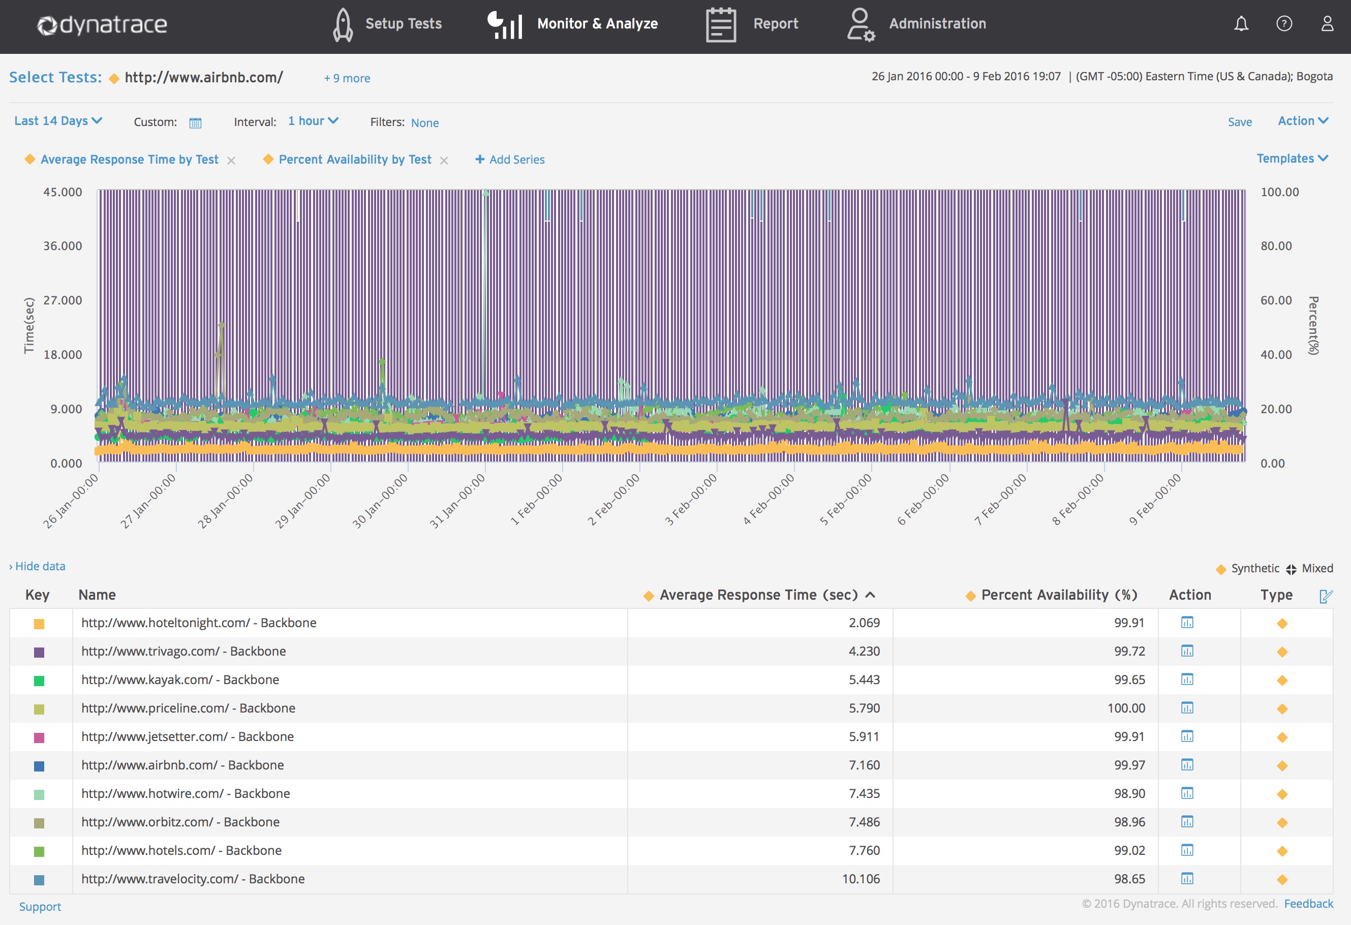Viewport: 1351px width, 925px height.
Task: Click jetsetter.com pink color key
Action: pos(39,738)
